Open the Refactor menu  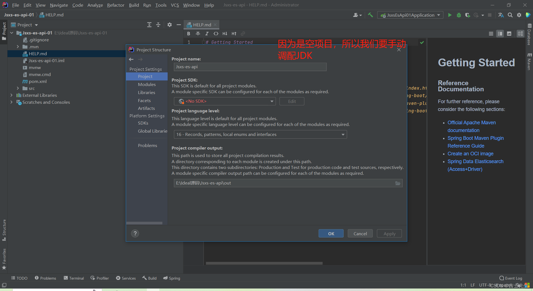tap(116, 5)
